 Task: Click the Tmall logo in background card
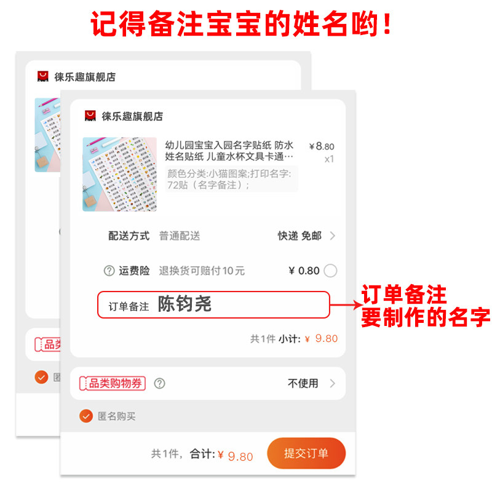(42, 76)
